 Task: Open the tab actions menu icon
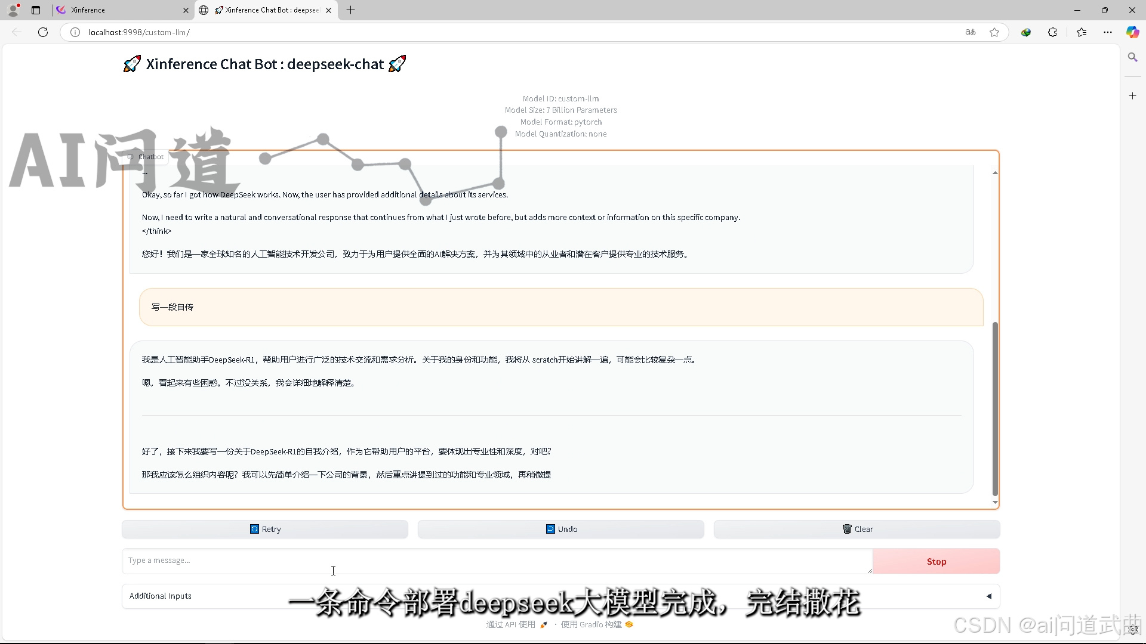[36, 10]
